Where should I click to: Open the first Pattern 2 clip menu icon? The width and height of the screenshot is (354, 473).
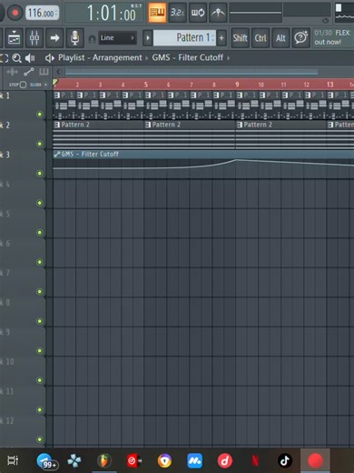click(57, 125)
